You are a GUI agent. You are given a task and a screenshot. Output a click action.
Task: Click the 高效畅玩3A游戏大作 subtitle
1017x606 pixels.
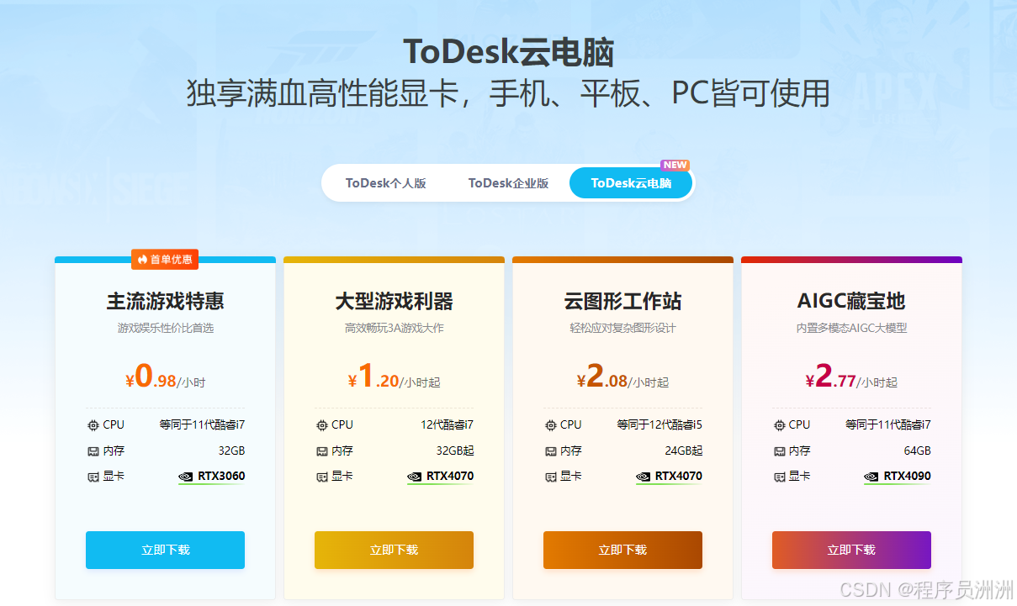tap(394, 329)
